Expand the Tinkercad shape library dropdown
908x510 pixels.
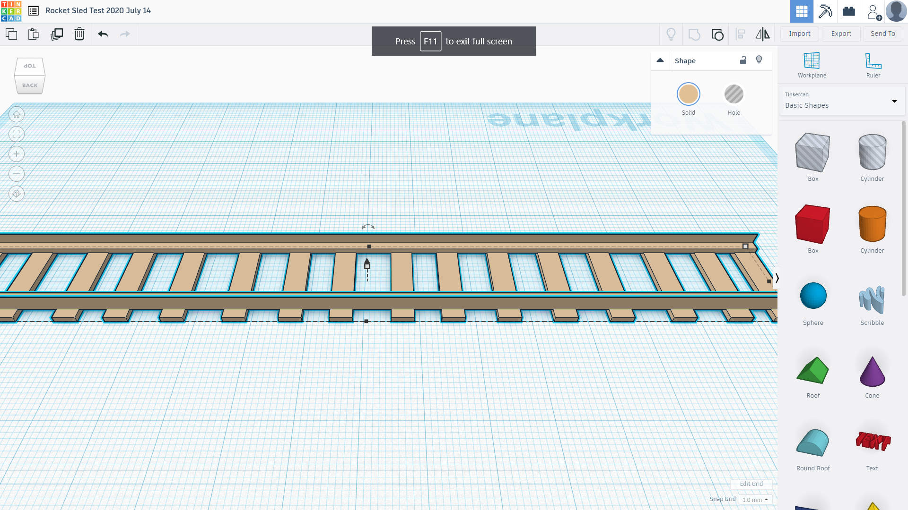pos(895,101)
